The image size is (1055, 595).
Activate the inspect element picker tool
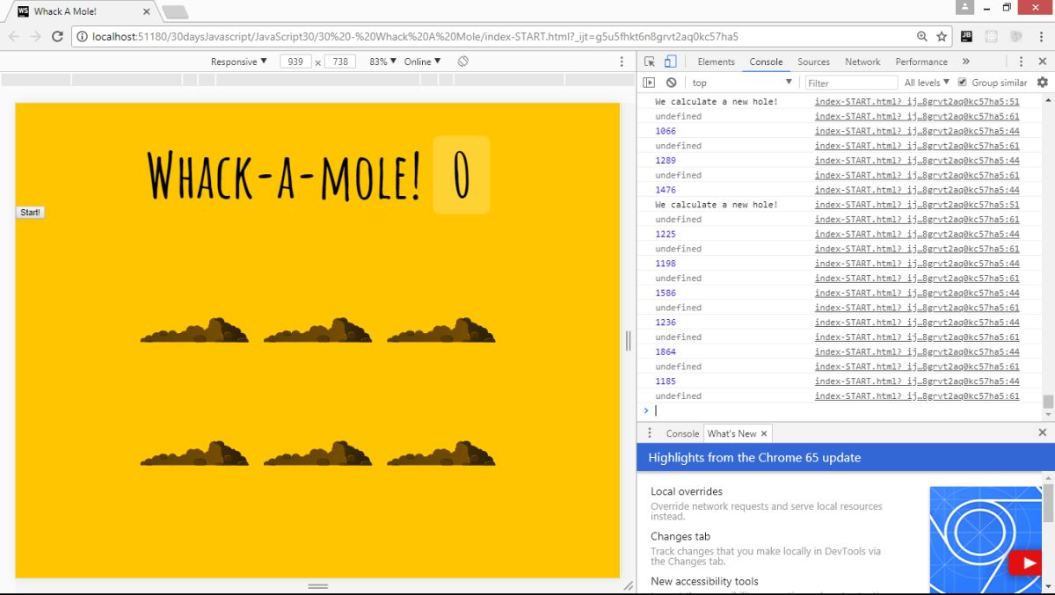tap(650, 62)
